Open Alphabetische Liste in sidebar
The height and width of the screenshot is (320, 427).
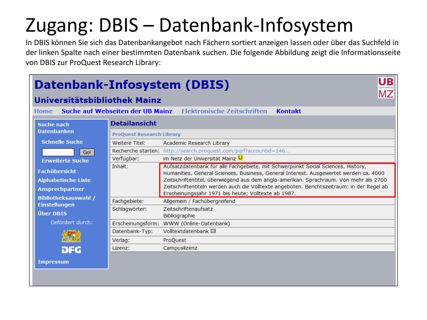pos(64,180)
